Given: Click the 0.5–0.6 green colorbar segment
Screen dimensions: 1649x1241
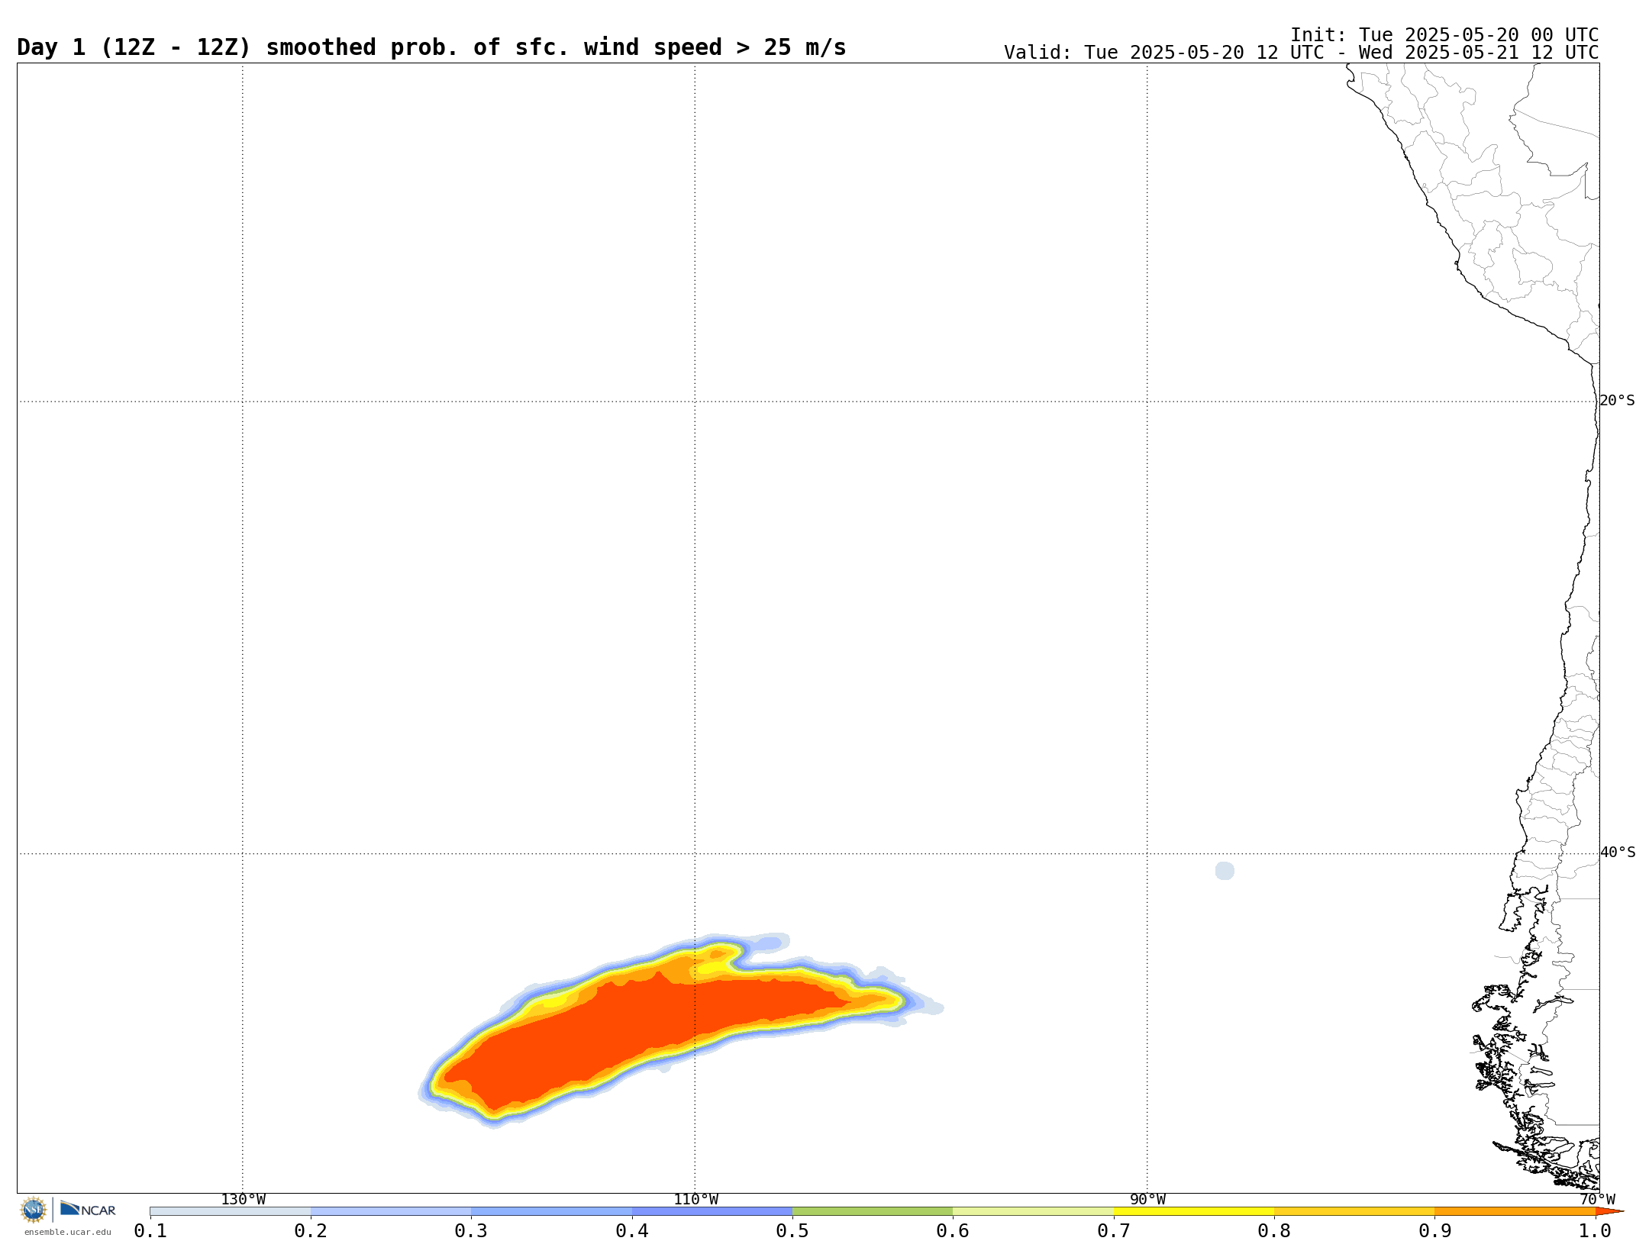Looking at the screenshot, I should tap(873, 1211).
